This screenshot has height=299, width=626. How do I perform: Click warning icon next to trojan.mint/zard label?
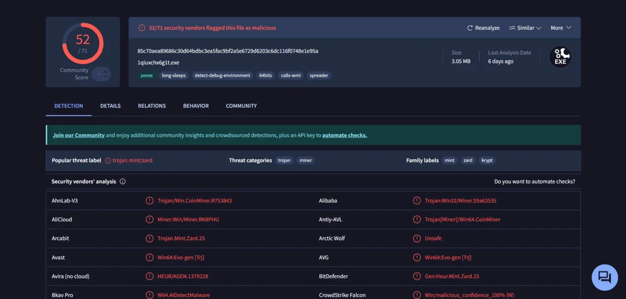pos(108,161)
